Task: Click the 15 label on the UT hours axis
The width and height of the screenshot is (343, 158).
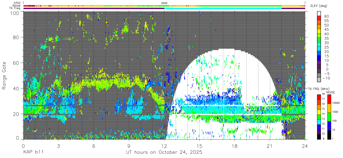Action: point(199,146)
